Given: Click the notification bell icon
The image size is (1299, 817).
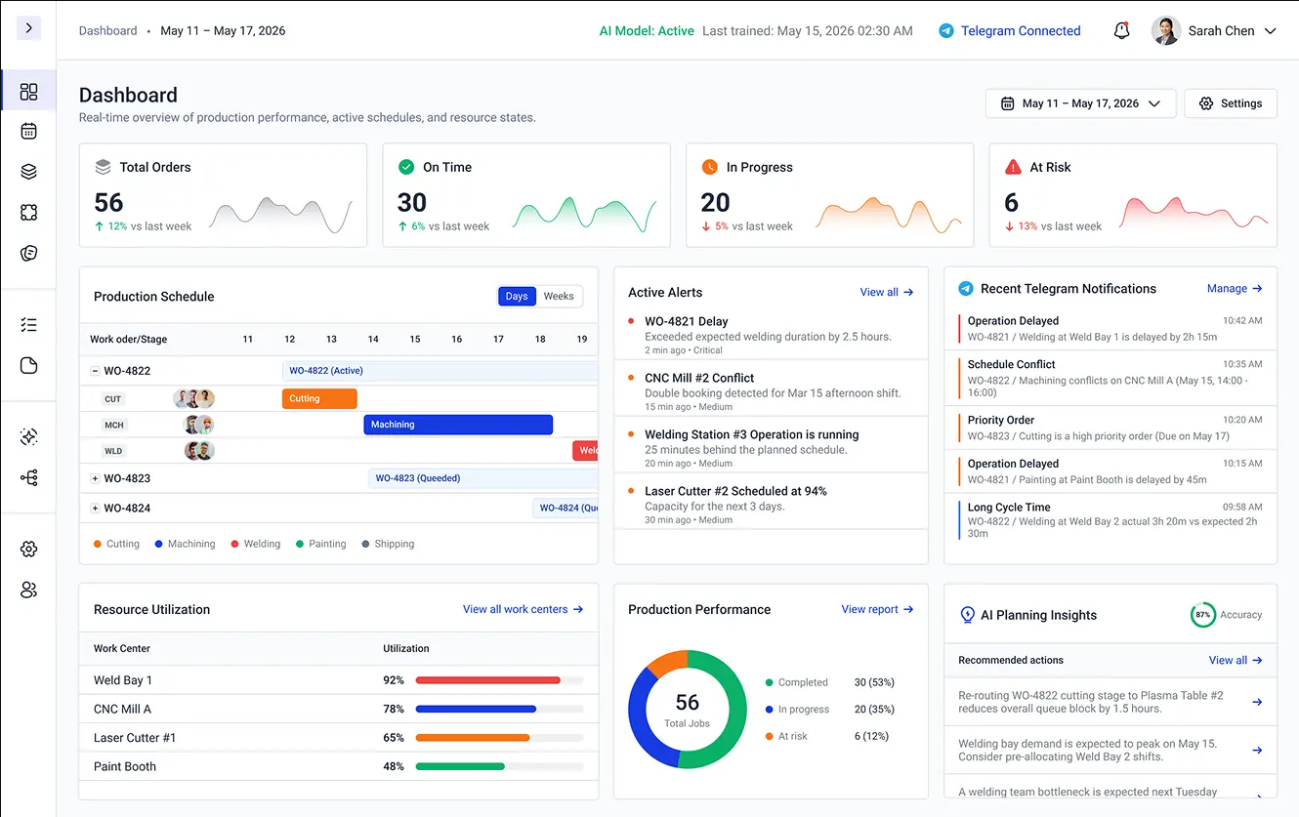Looking at the screenshot, I should pyautogui.click(x=1121, y=30).
